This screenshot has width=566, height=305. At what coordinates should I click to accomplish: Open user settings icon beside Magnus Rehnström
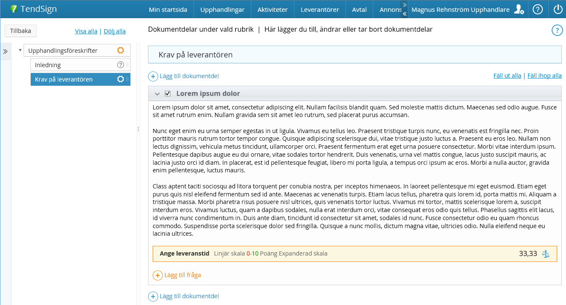(x=519, y=9)
